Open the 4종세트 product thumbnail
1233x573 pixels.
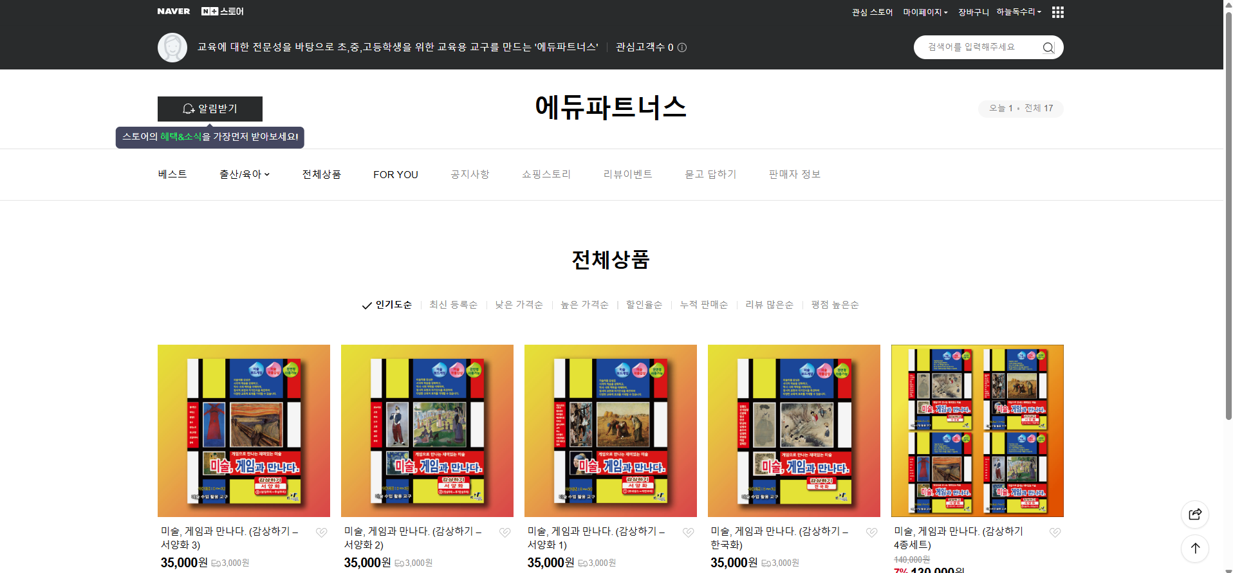tap(978, 431)
